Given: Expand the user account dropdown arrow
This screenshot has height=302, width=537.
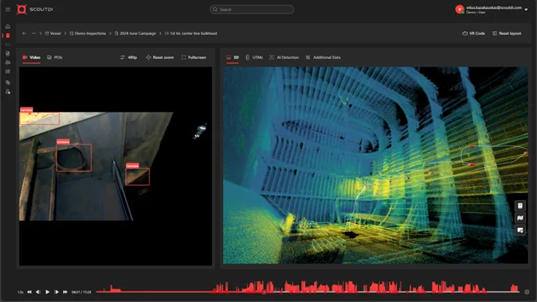Looking at the screenshot, I should pyautogui.click(x=527, y=10).
